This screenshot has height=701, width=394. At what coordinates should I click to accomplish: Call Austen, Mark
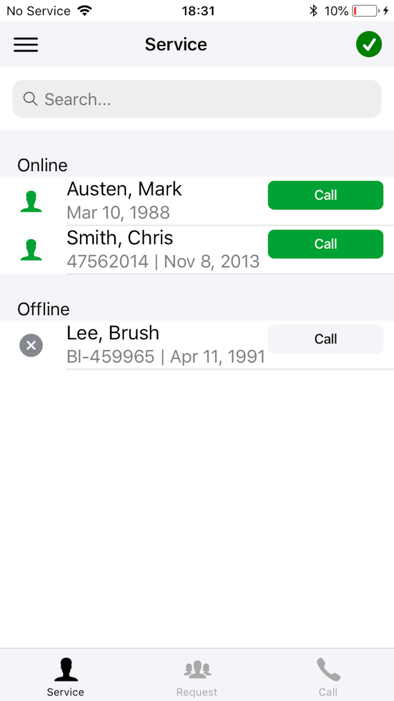[x=325, y=195]
